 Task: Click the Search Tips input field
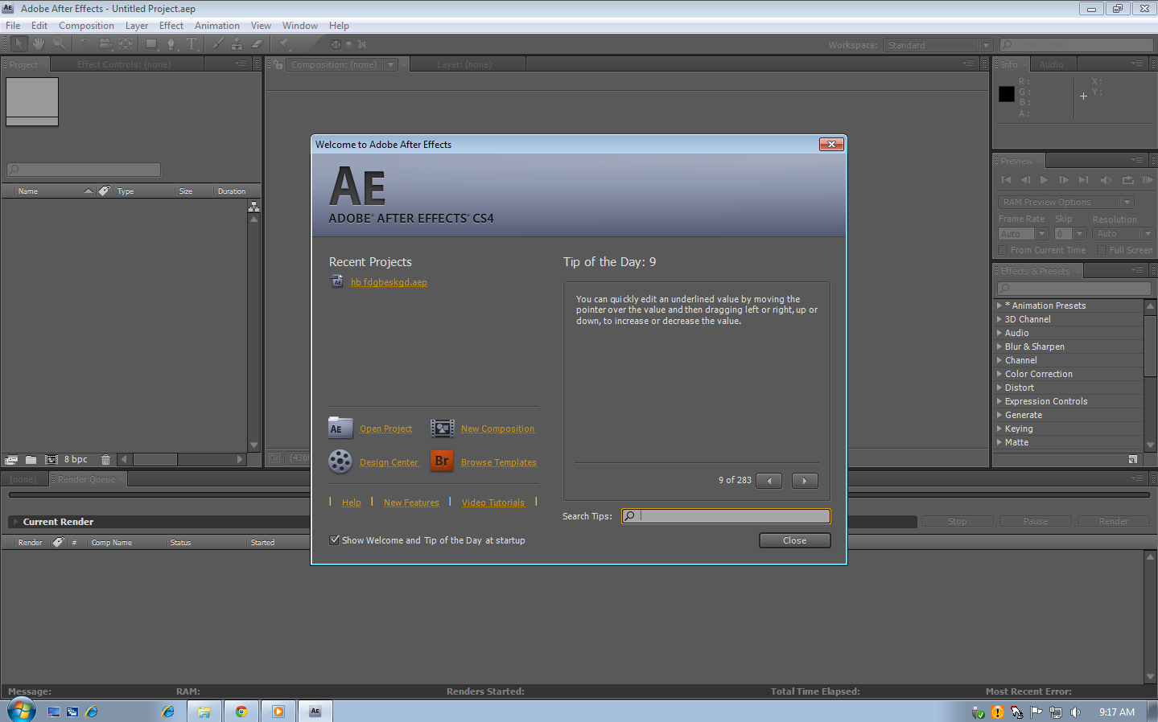[726, 516]
